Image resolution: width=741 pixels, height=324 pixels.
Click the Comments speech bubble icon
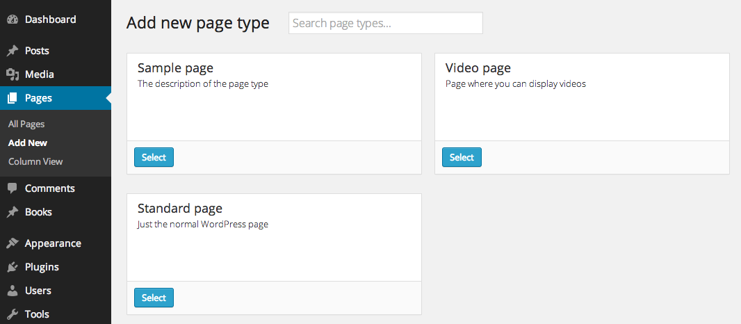coord(13,188)
